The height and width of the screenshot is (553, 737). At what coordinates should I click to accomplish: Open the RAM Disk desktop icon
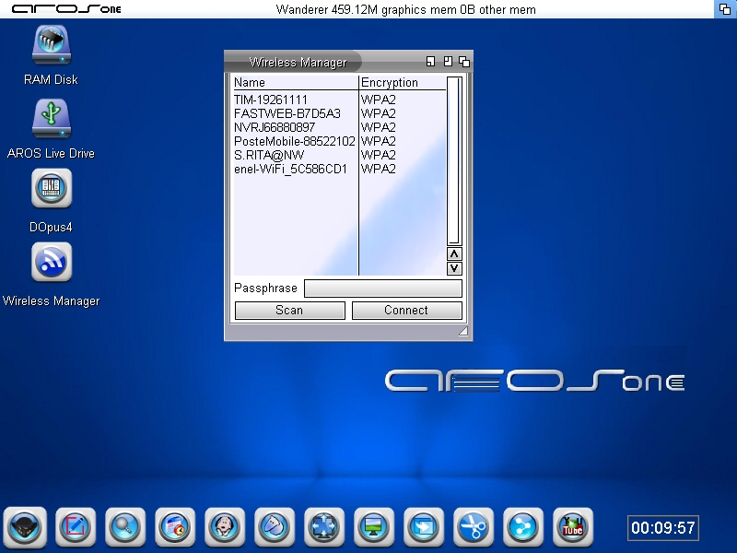coord(52,45)
